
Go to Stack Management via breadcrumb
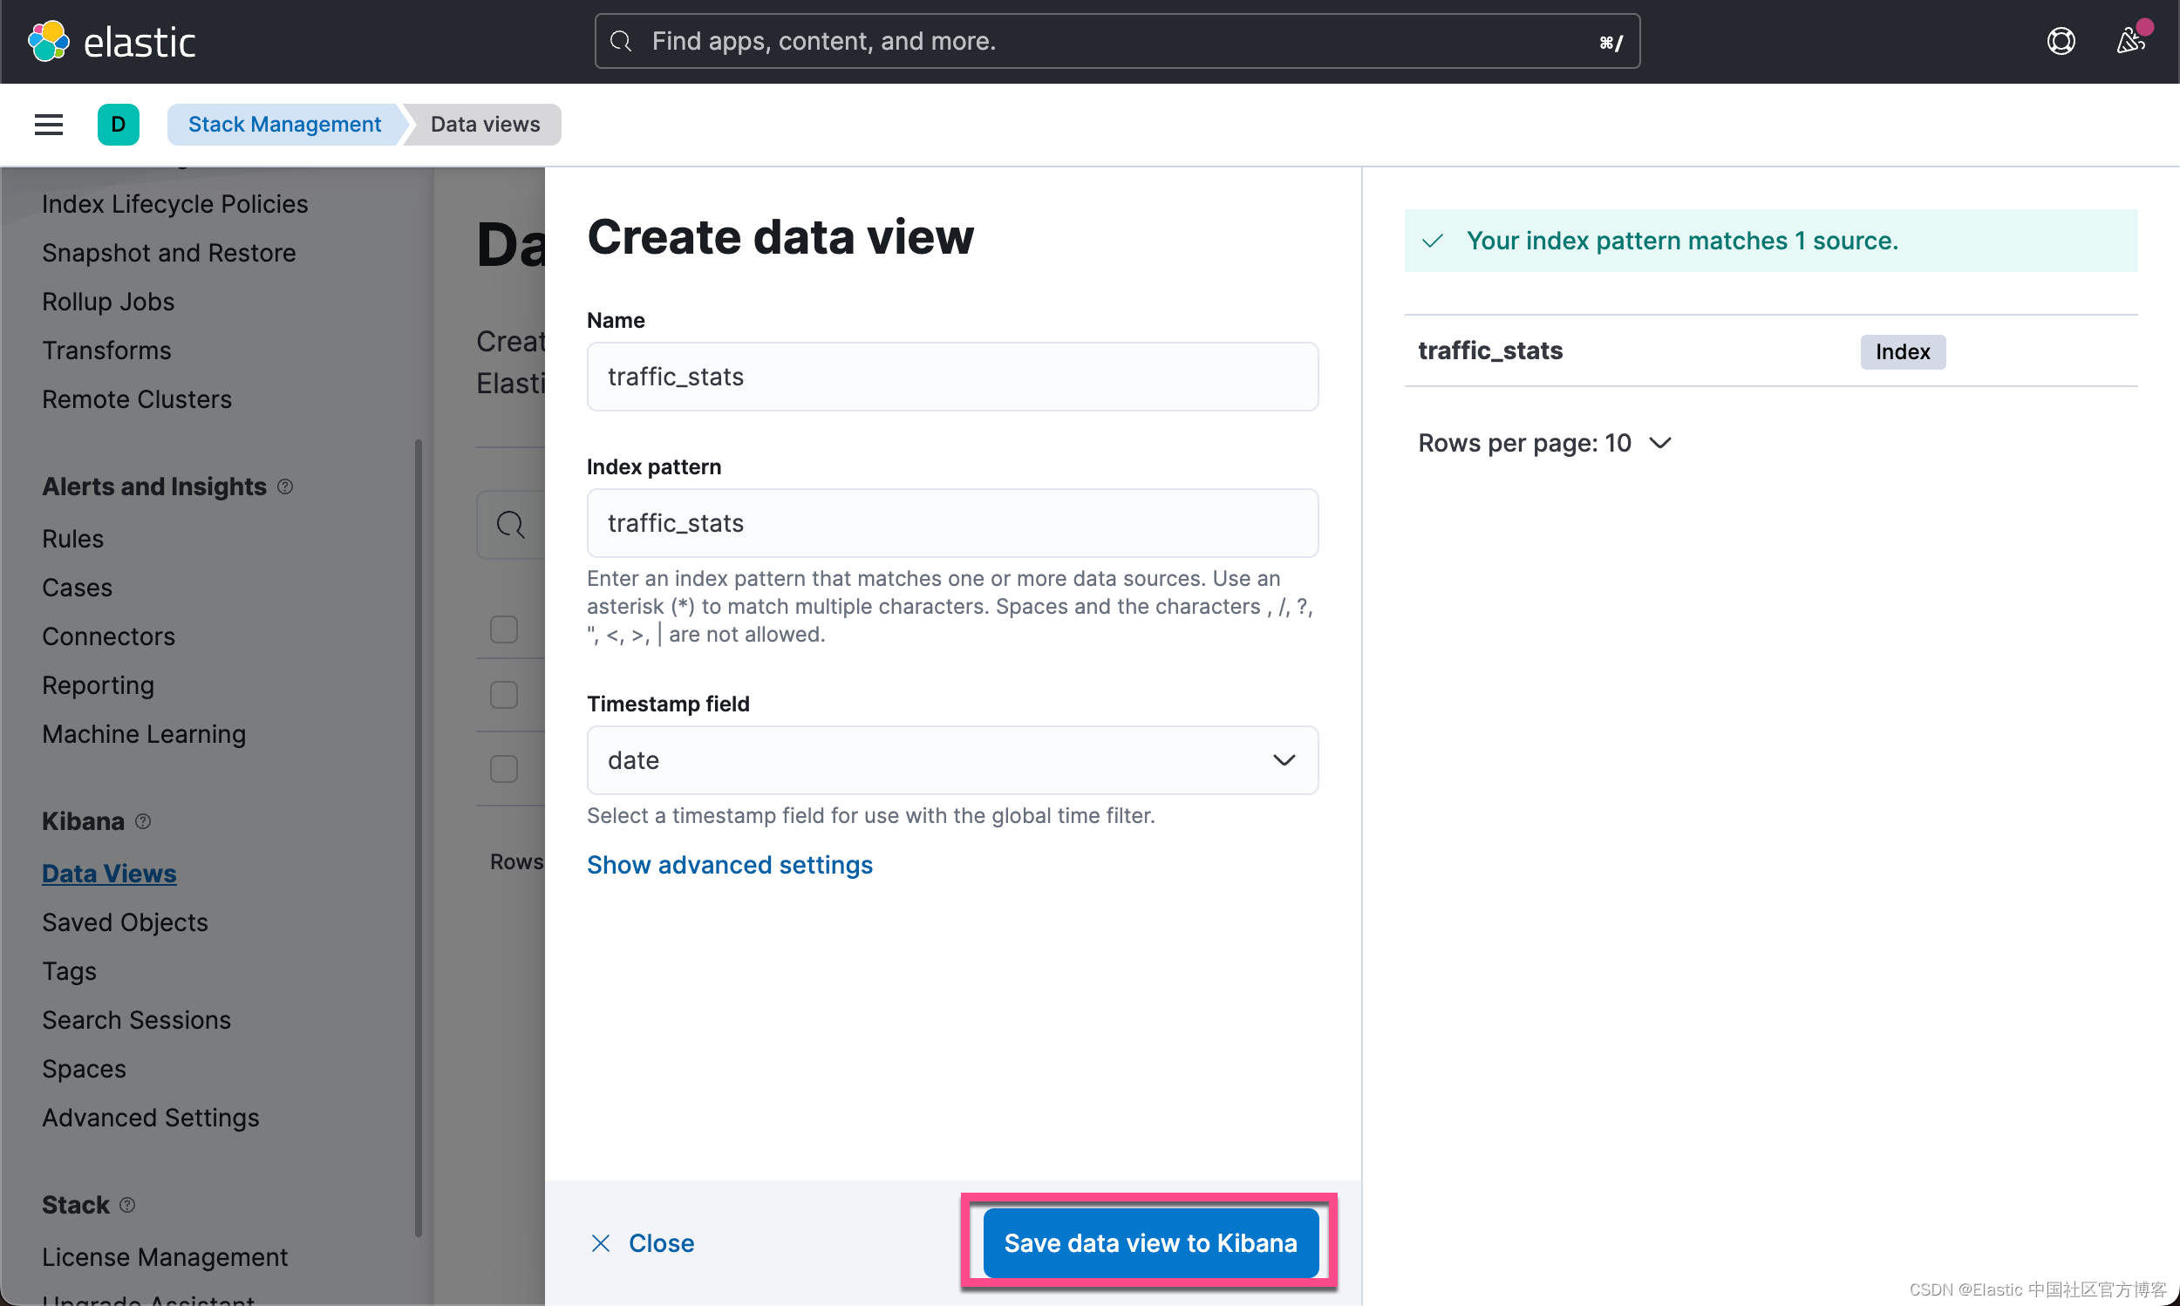[x=283, y=124]
